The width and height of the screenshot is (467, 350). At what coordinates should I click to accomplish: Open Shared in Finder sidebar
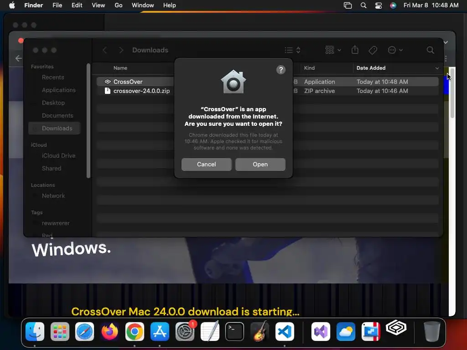(x=51, y=169)
